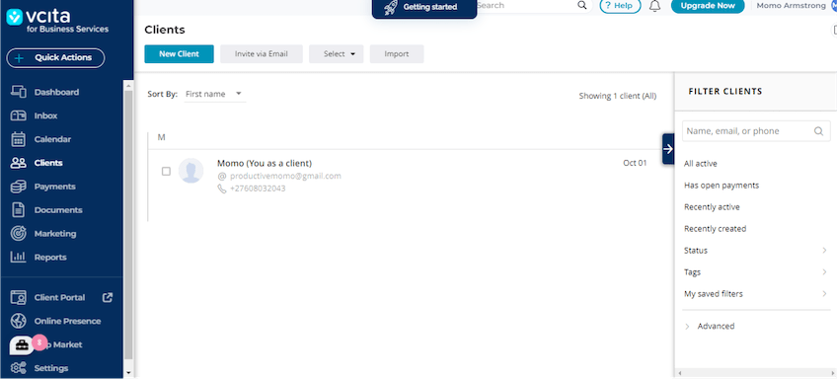Image resolution: width=837 pixels, height=379 pixels.
Task: Open Reports in the sidebar
Action: 50,258
